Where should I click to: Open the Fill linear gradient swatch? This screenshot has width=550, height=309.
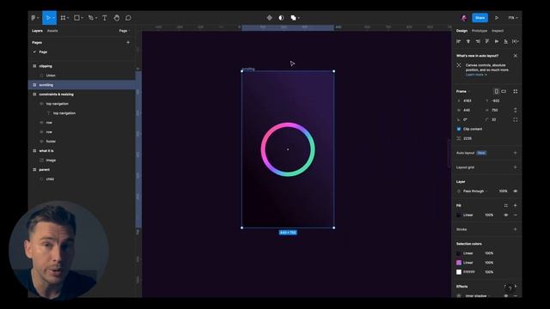[x=459, y=215]
